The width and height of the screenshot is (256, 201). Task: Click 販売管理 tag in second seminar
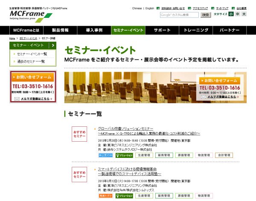click(x=164, y=195)
